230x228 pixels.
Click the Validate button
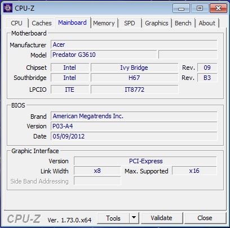pos(161,218)
